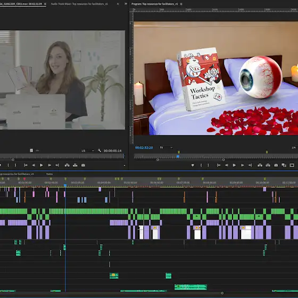
Task: Open Comparison View in Program monitor
Action: (x=284, y=165)
